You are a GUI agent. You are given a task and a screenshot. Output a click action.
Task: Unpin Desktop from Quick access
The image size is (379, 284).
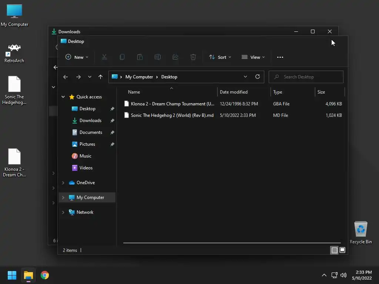pyautogui.click(x=112, y=109)
